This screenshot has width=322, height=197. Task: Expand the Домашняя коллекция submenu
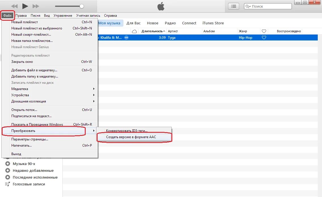point(49,101)
